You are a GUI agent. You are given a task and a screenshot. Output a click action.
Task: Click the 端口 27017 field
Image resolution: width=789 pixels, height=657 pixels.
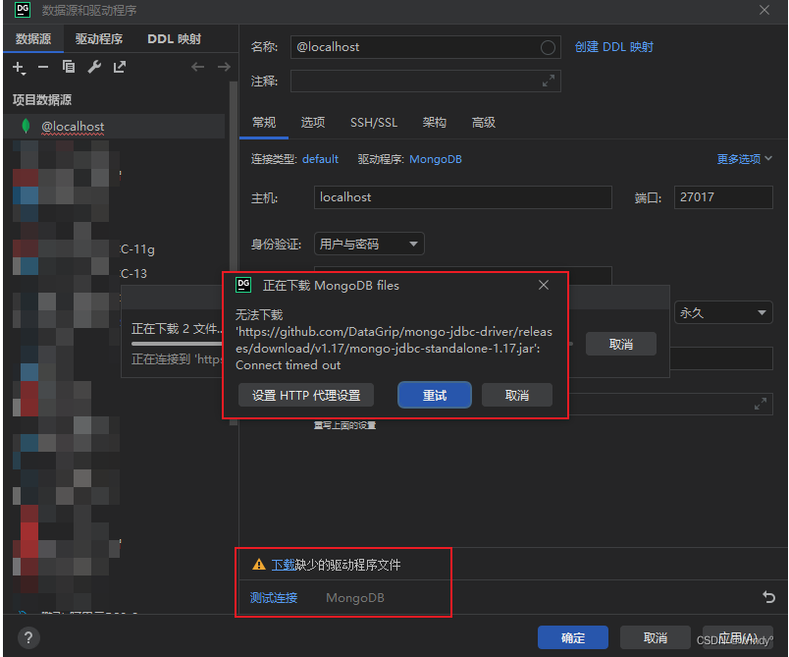[723, 196]
